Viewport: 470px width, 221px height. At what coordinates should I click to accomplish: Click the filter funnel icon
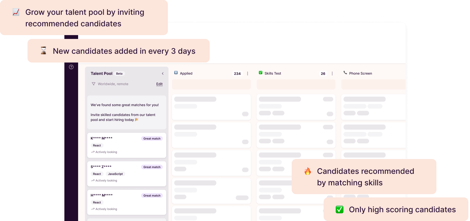pos(94,84)
